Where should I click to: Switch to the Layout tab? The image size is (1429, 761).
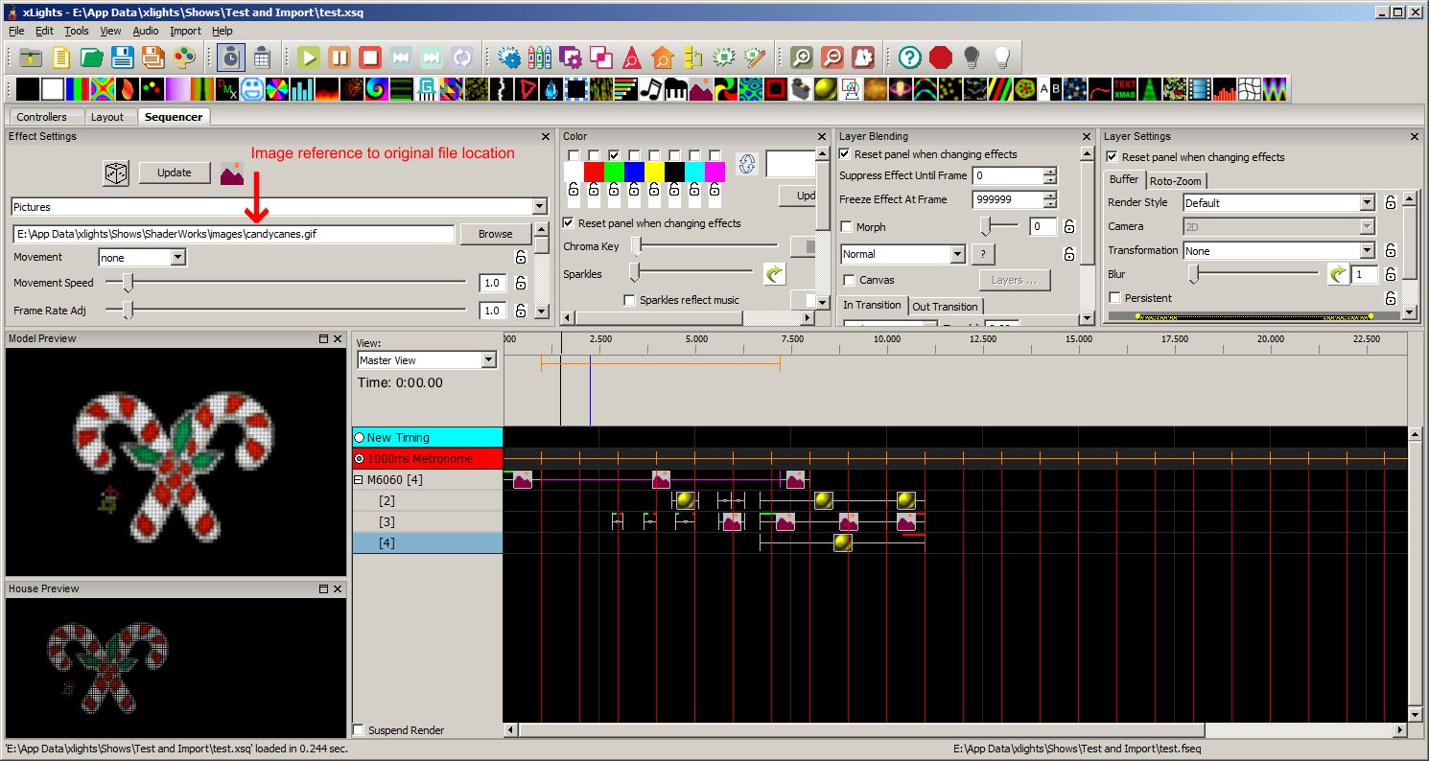(107, 117)
